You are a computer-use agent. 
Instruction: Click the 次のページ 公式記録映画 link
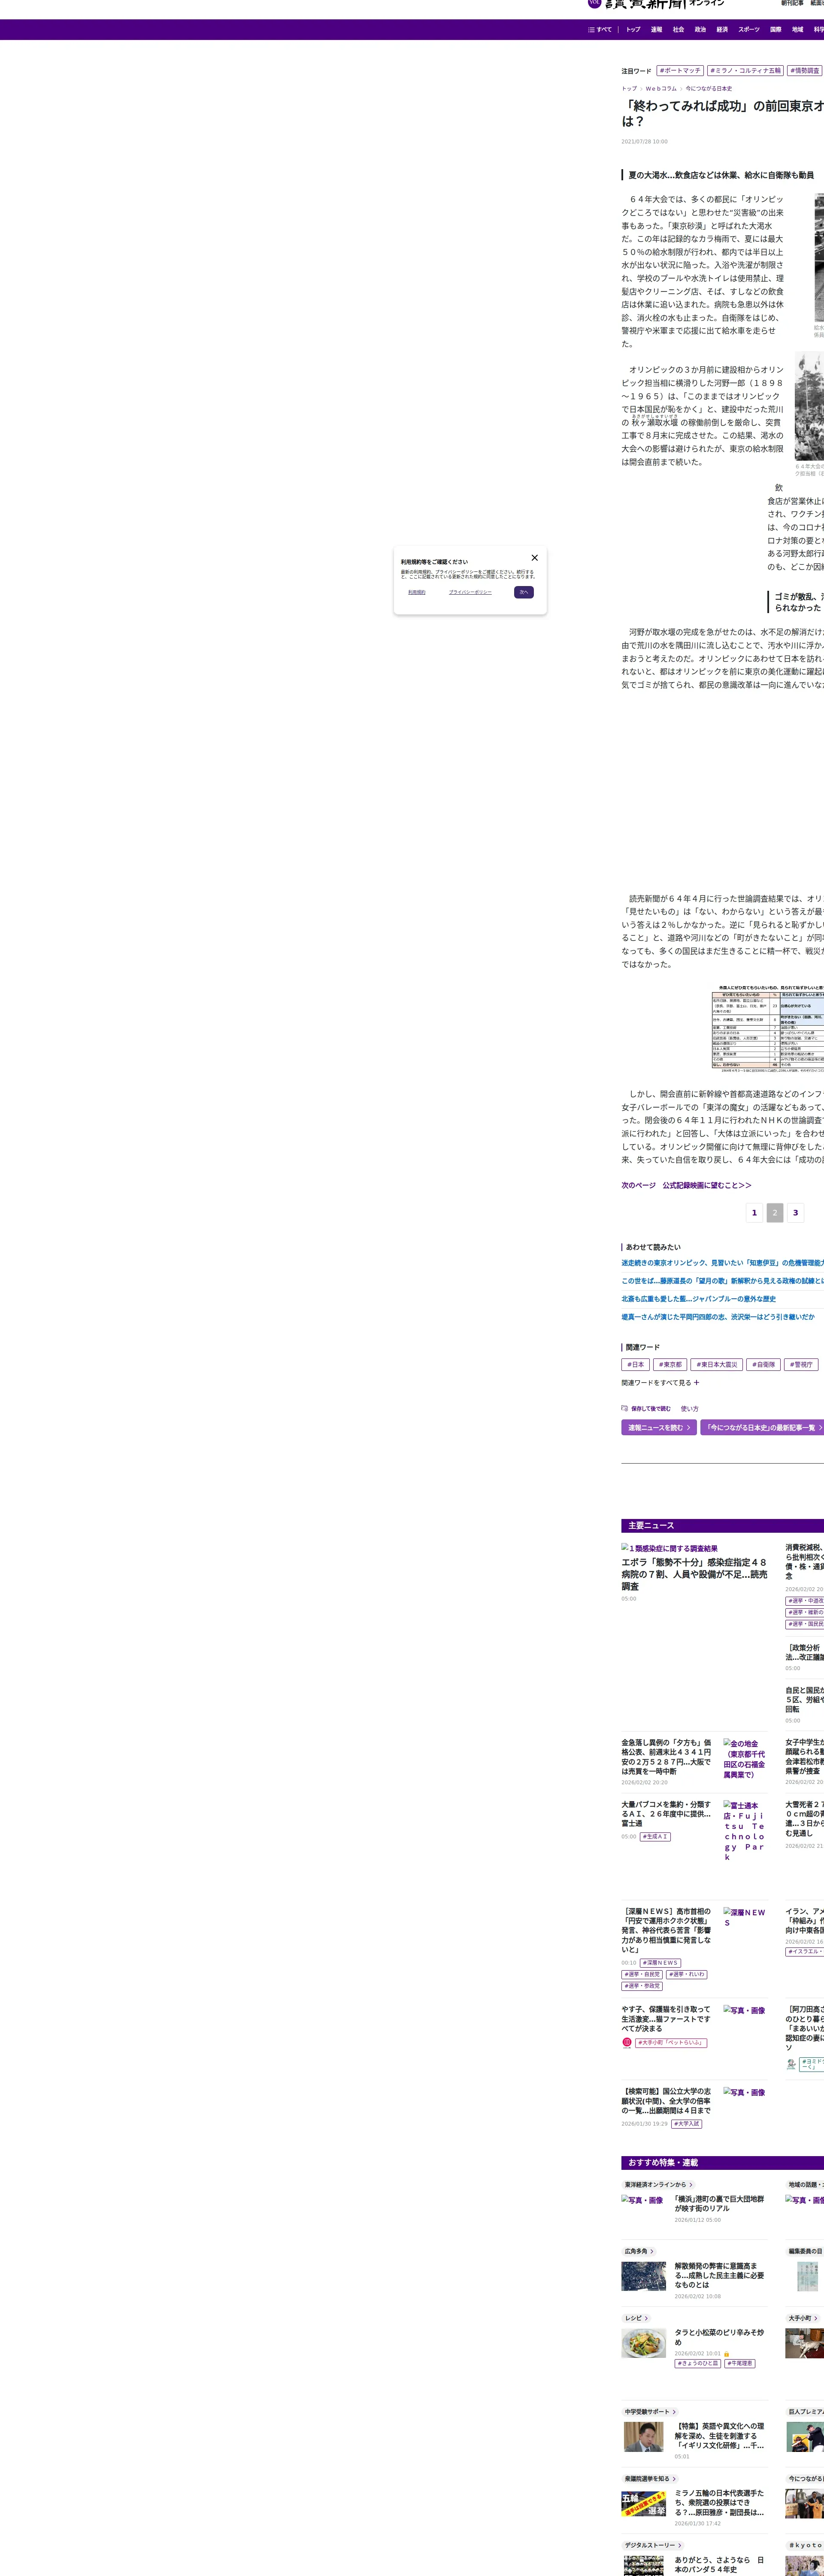click(686, 1185)
